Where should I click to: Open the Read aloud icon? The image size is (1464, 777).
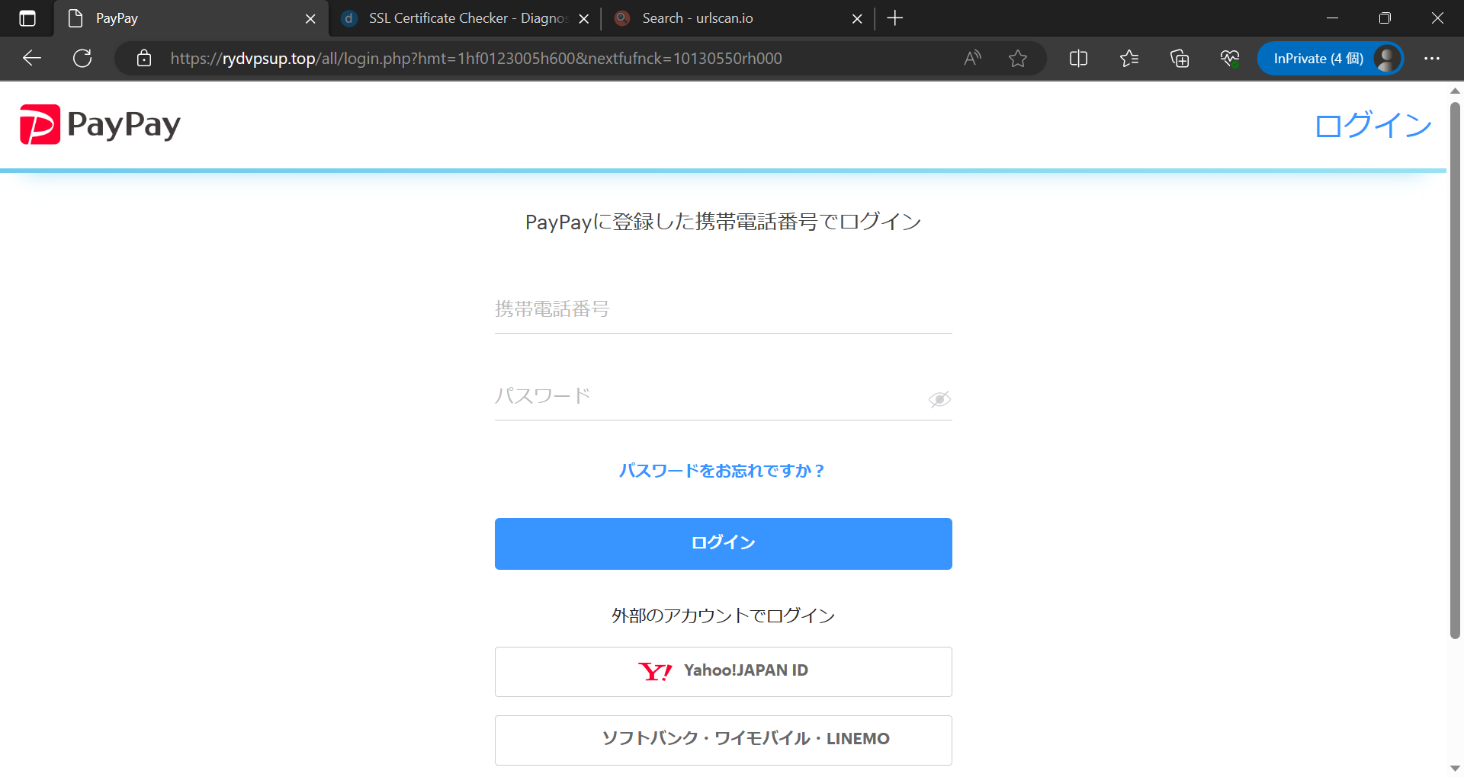(x=972, y=59)
